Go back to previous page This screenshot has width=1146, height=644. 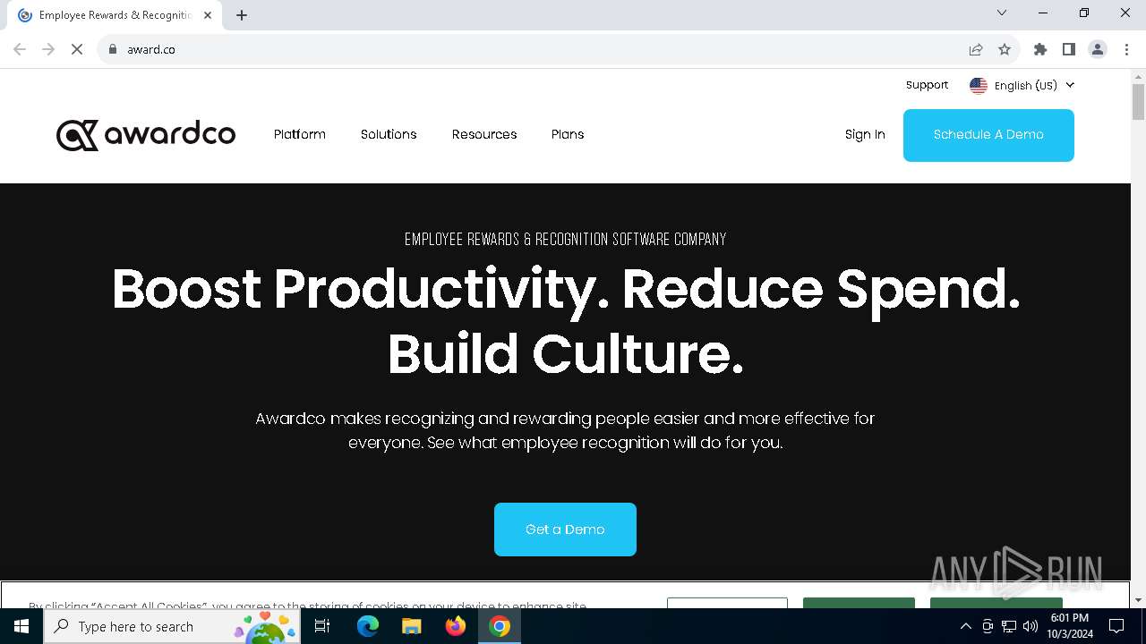point(20,49)
